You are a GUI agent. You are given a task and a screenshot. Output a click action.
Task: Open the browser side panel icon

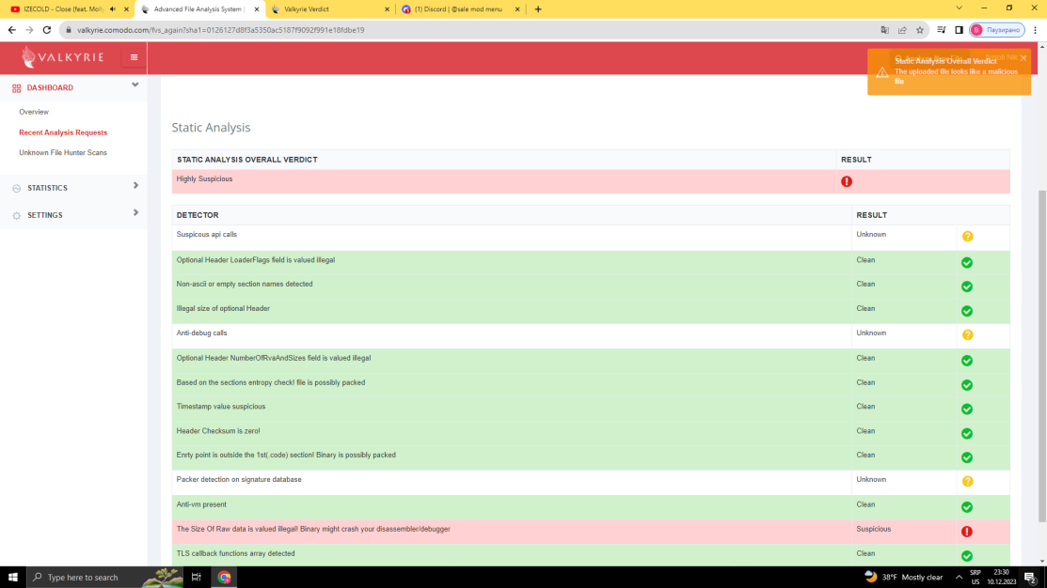(x=959, y=30)
